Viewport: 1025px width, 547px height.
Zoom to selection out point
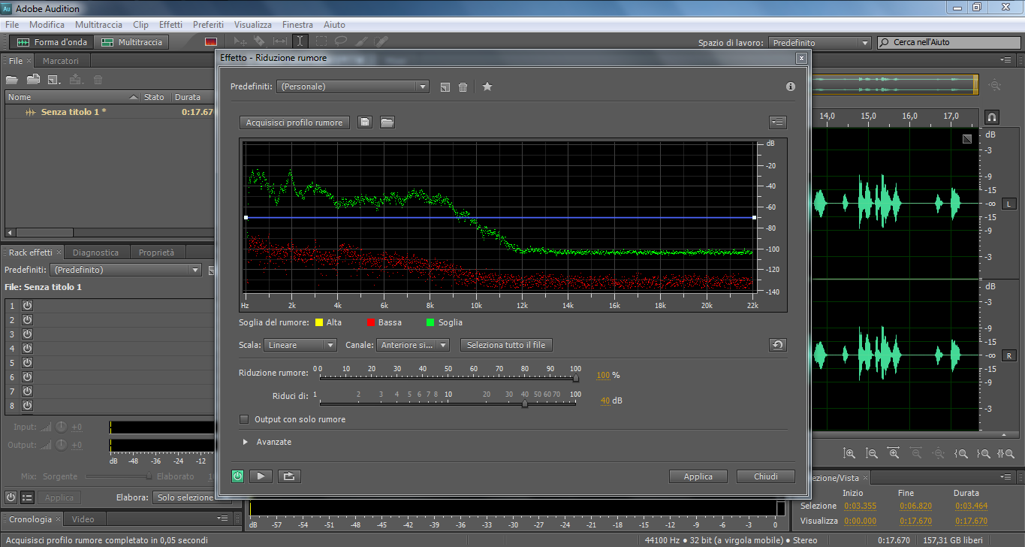click(984, 454)
